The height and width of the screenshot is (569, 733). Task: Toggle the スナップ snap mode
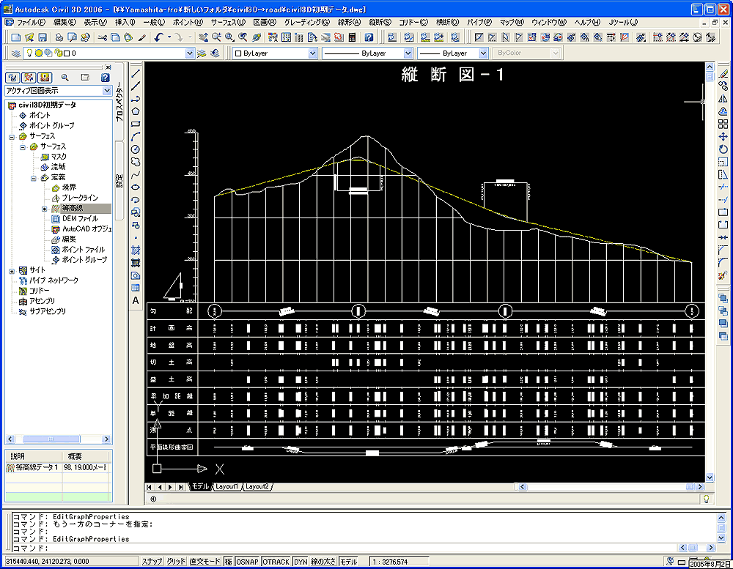click(152, 562)
